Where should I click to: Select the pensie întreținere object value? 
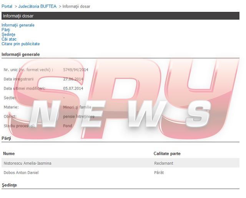pyautogui.click(x=78, y=116)
